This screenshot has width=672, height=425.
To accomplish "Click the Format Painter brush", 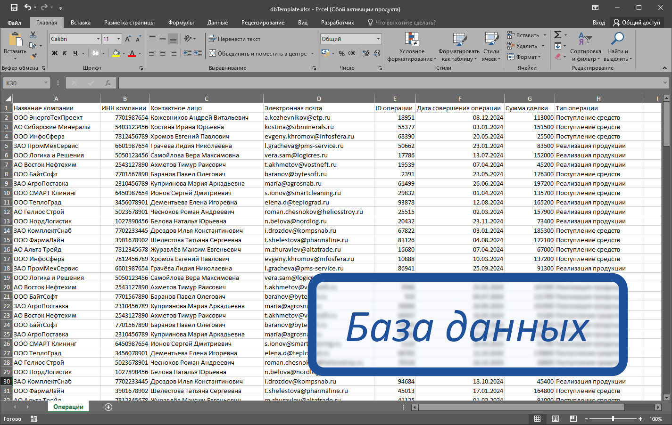I will [33, 56].
